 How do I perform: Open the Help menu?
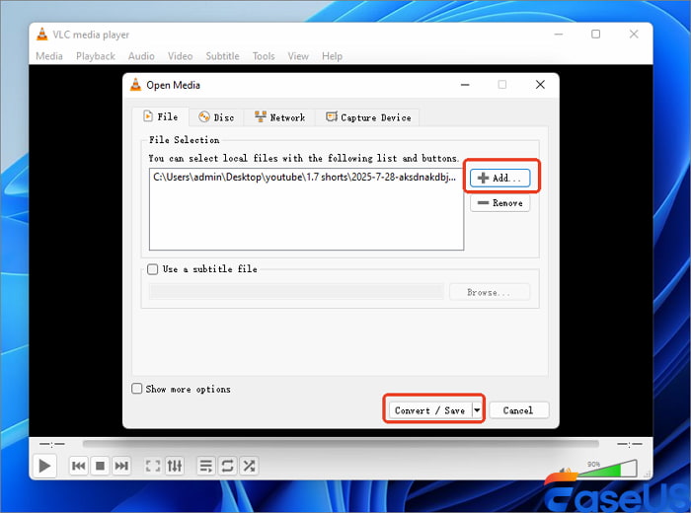[x=332, y=56]
